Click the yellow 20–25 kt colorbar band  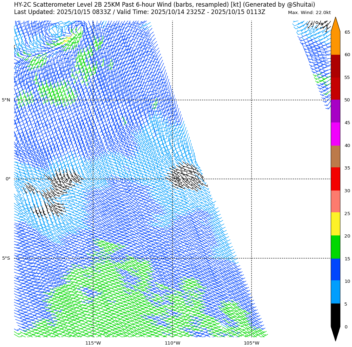tap(335, 224)
